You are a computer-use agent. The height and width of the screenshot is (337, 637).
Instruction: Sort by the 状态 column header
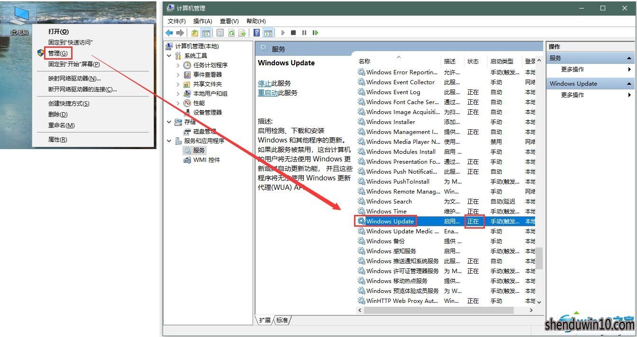pos(473,61)
